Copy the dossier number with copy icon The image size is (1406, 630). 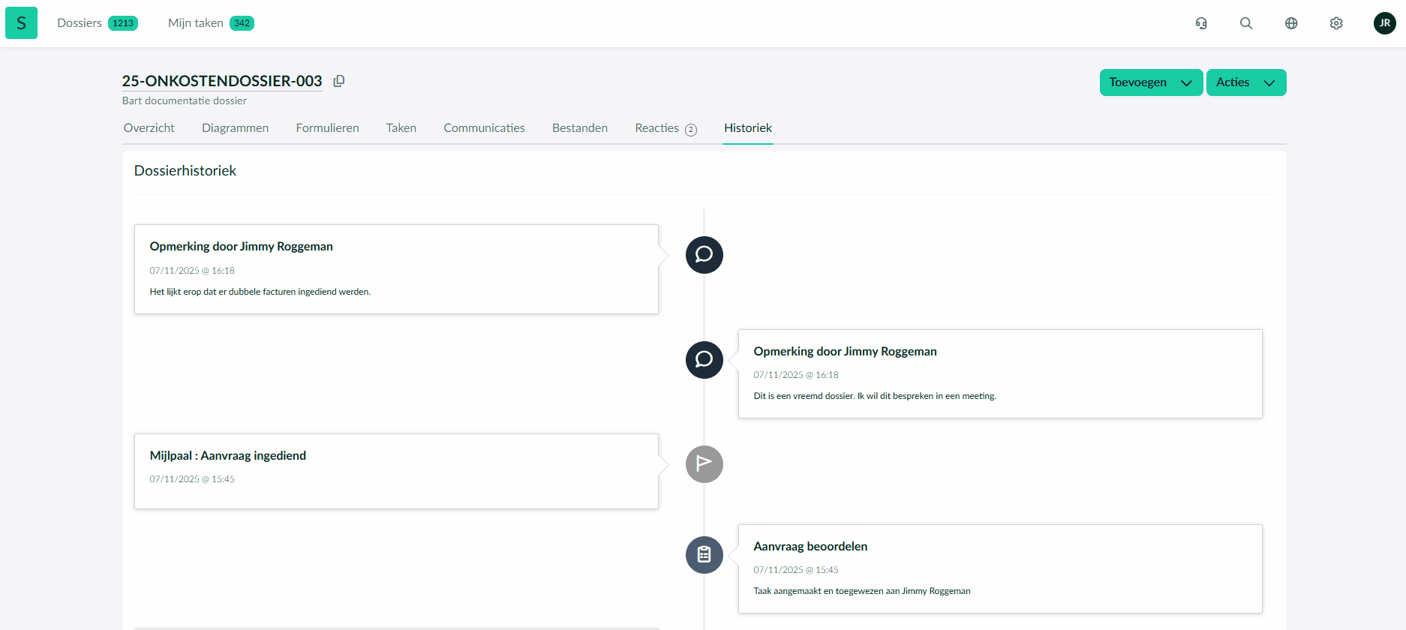tap(339, 81)
